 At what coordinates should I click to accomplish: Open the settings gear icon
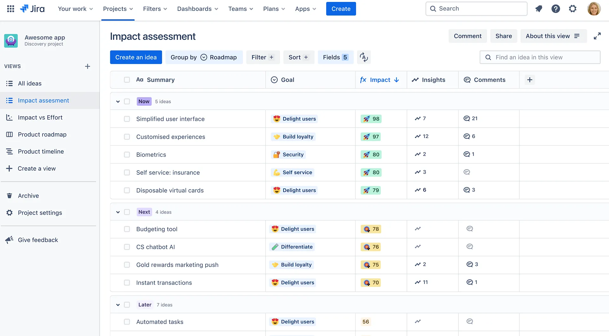click(x=573, y=9)
